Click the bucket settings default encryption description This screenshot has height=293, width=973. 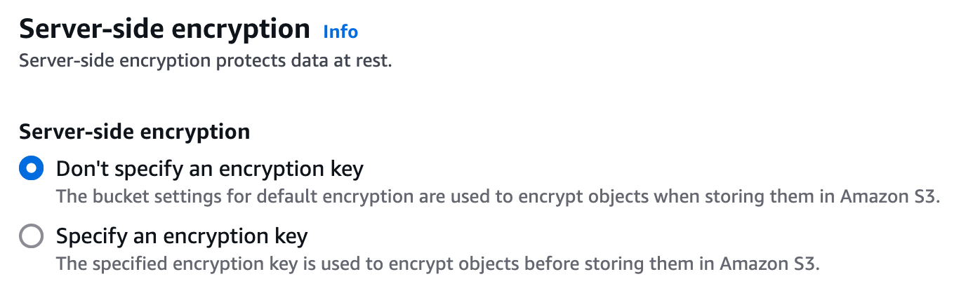497,196
